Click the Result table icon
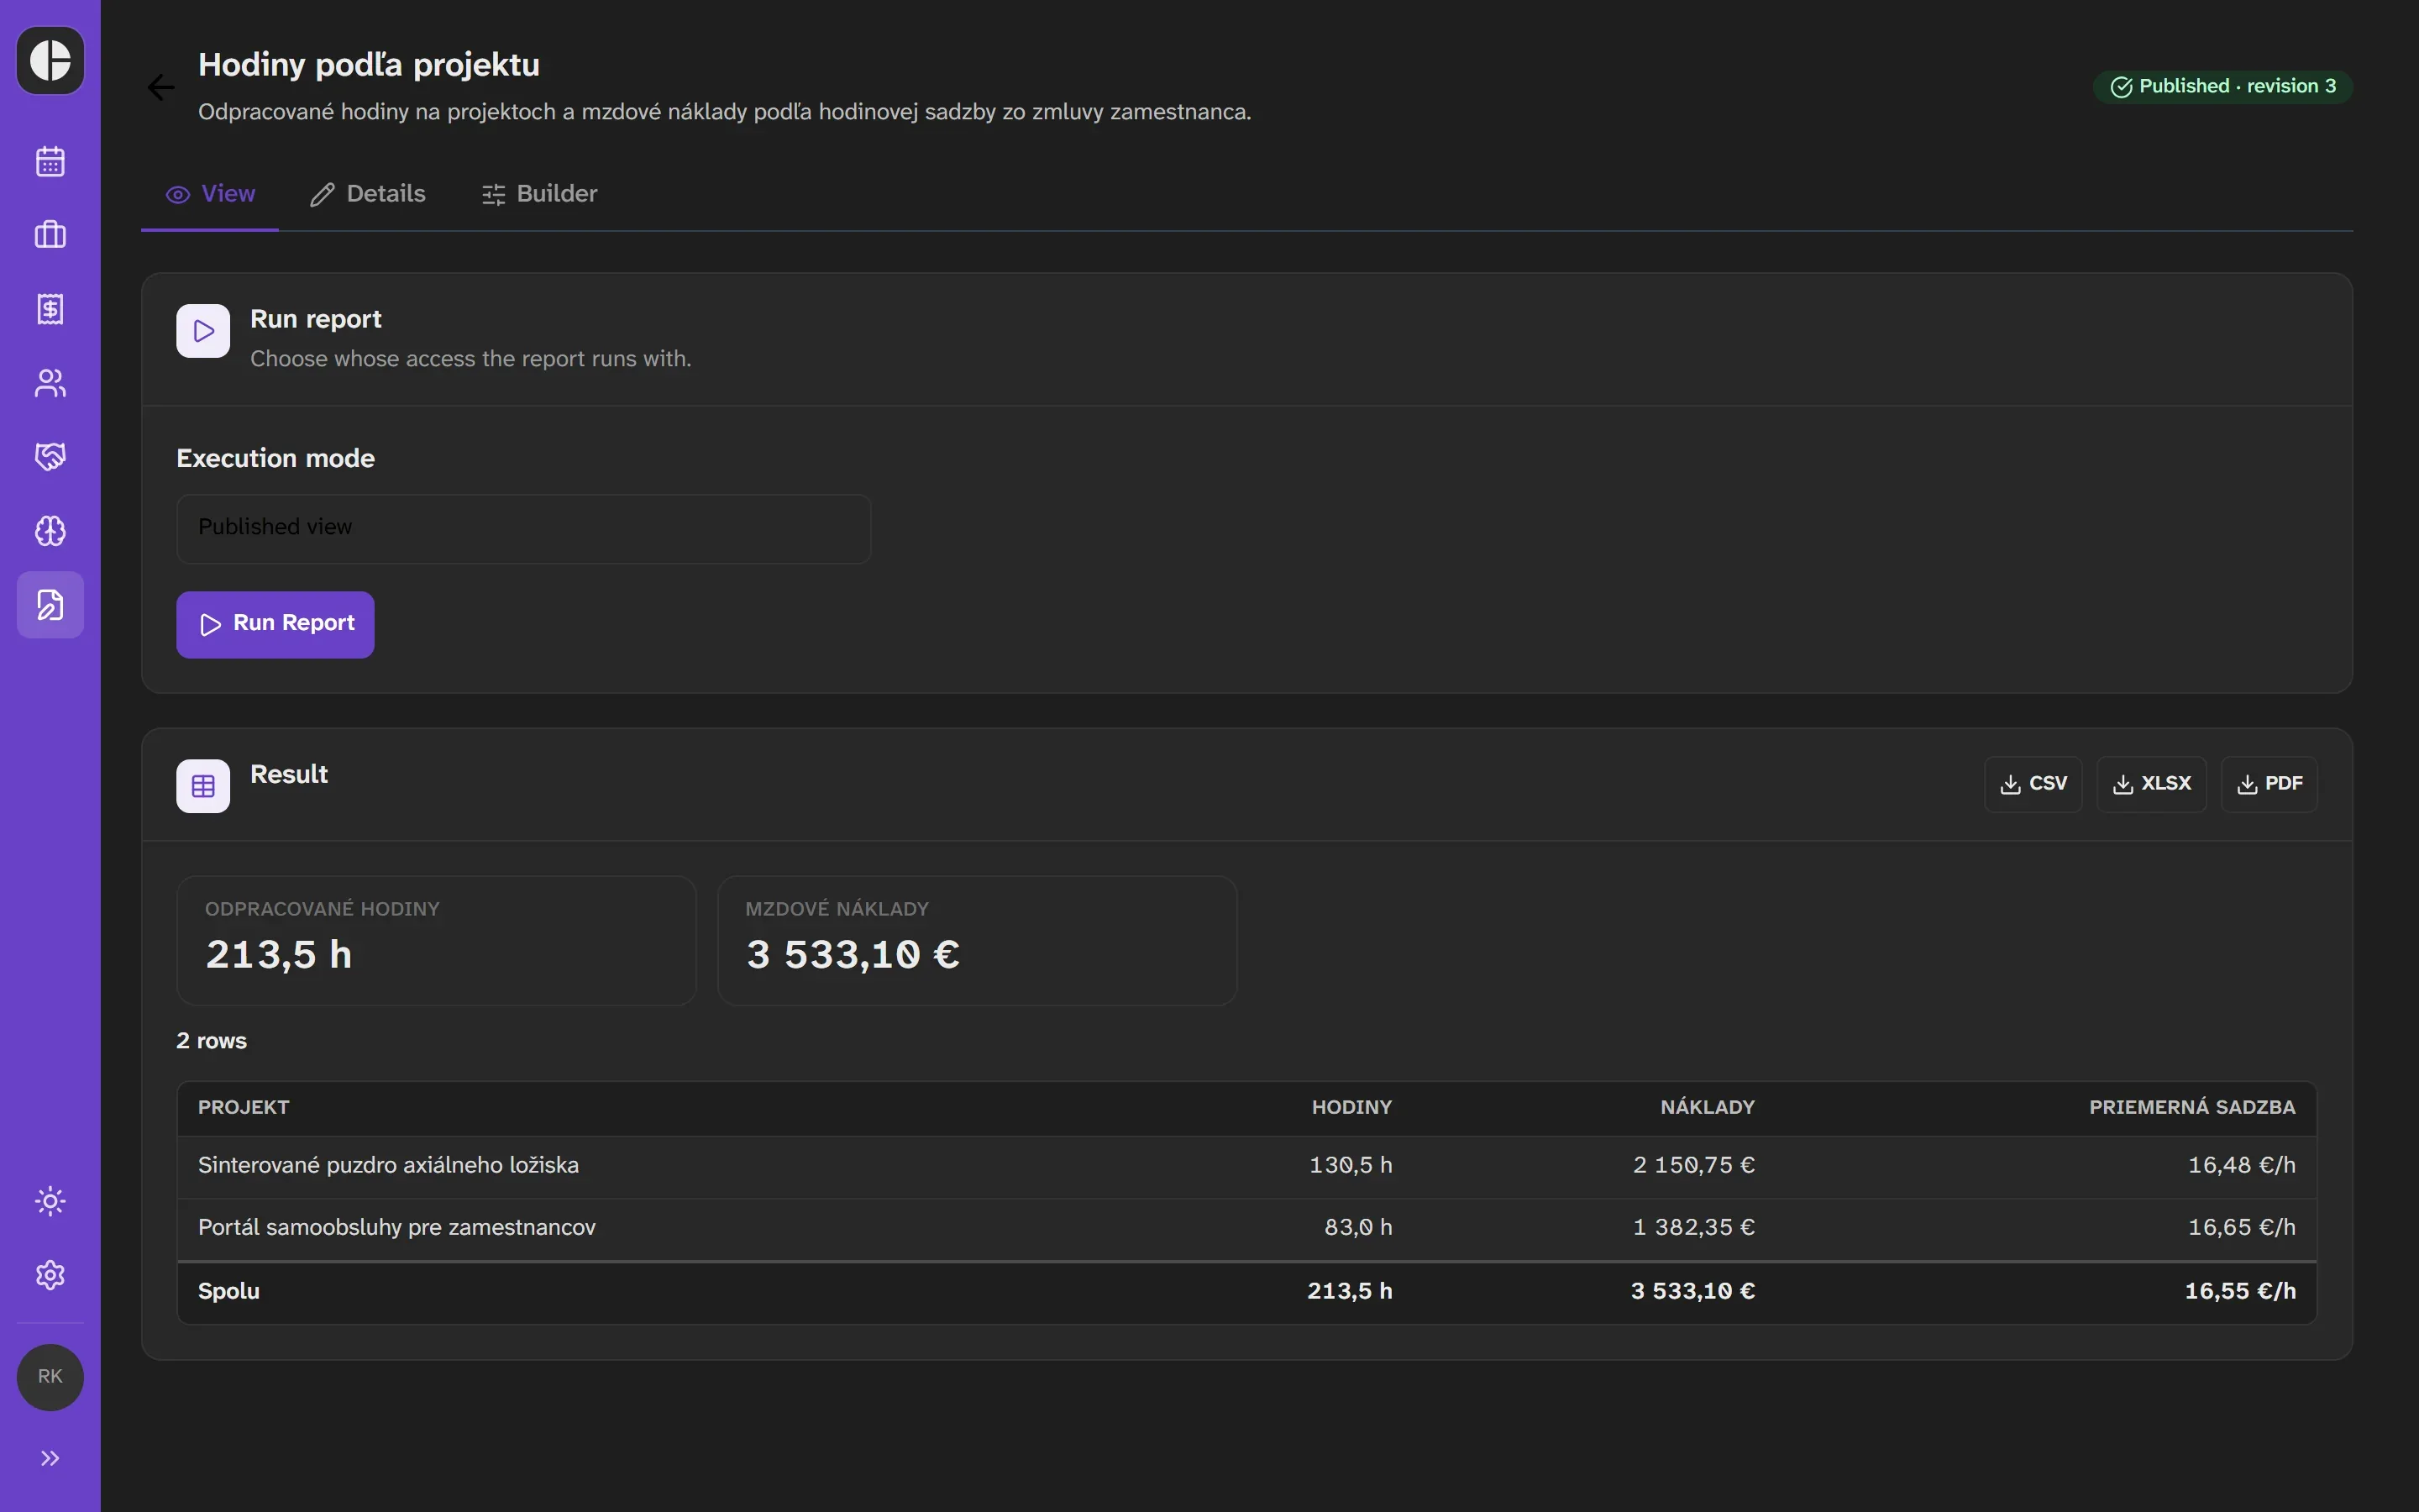This screenshot has width=2419, height=1512. 203,786
